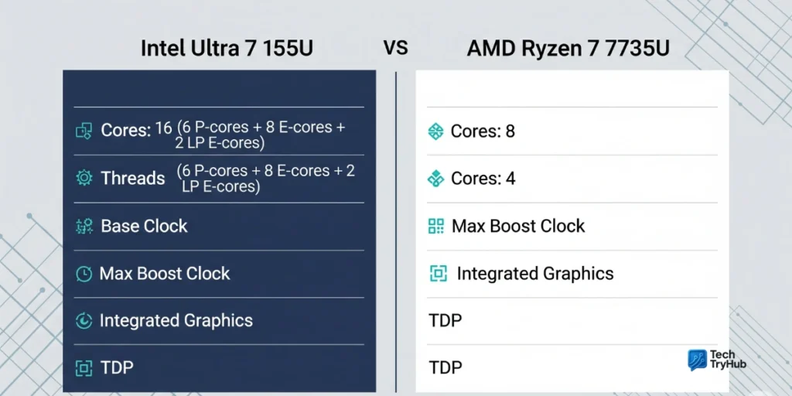Click the icon beside AMD Cores: 4

point(436,179)
